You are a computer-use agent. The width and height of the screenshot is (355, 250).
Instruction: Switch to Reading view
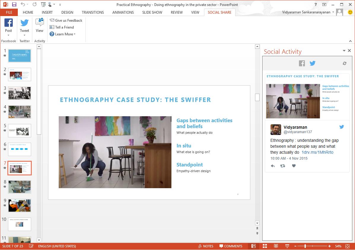pyautogui.click(x=276, y=246)
